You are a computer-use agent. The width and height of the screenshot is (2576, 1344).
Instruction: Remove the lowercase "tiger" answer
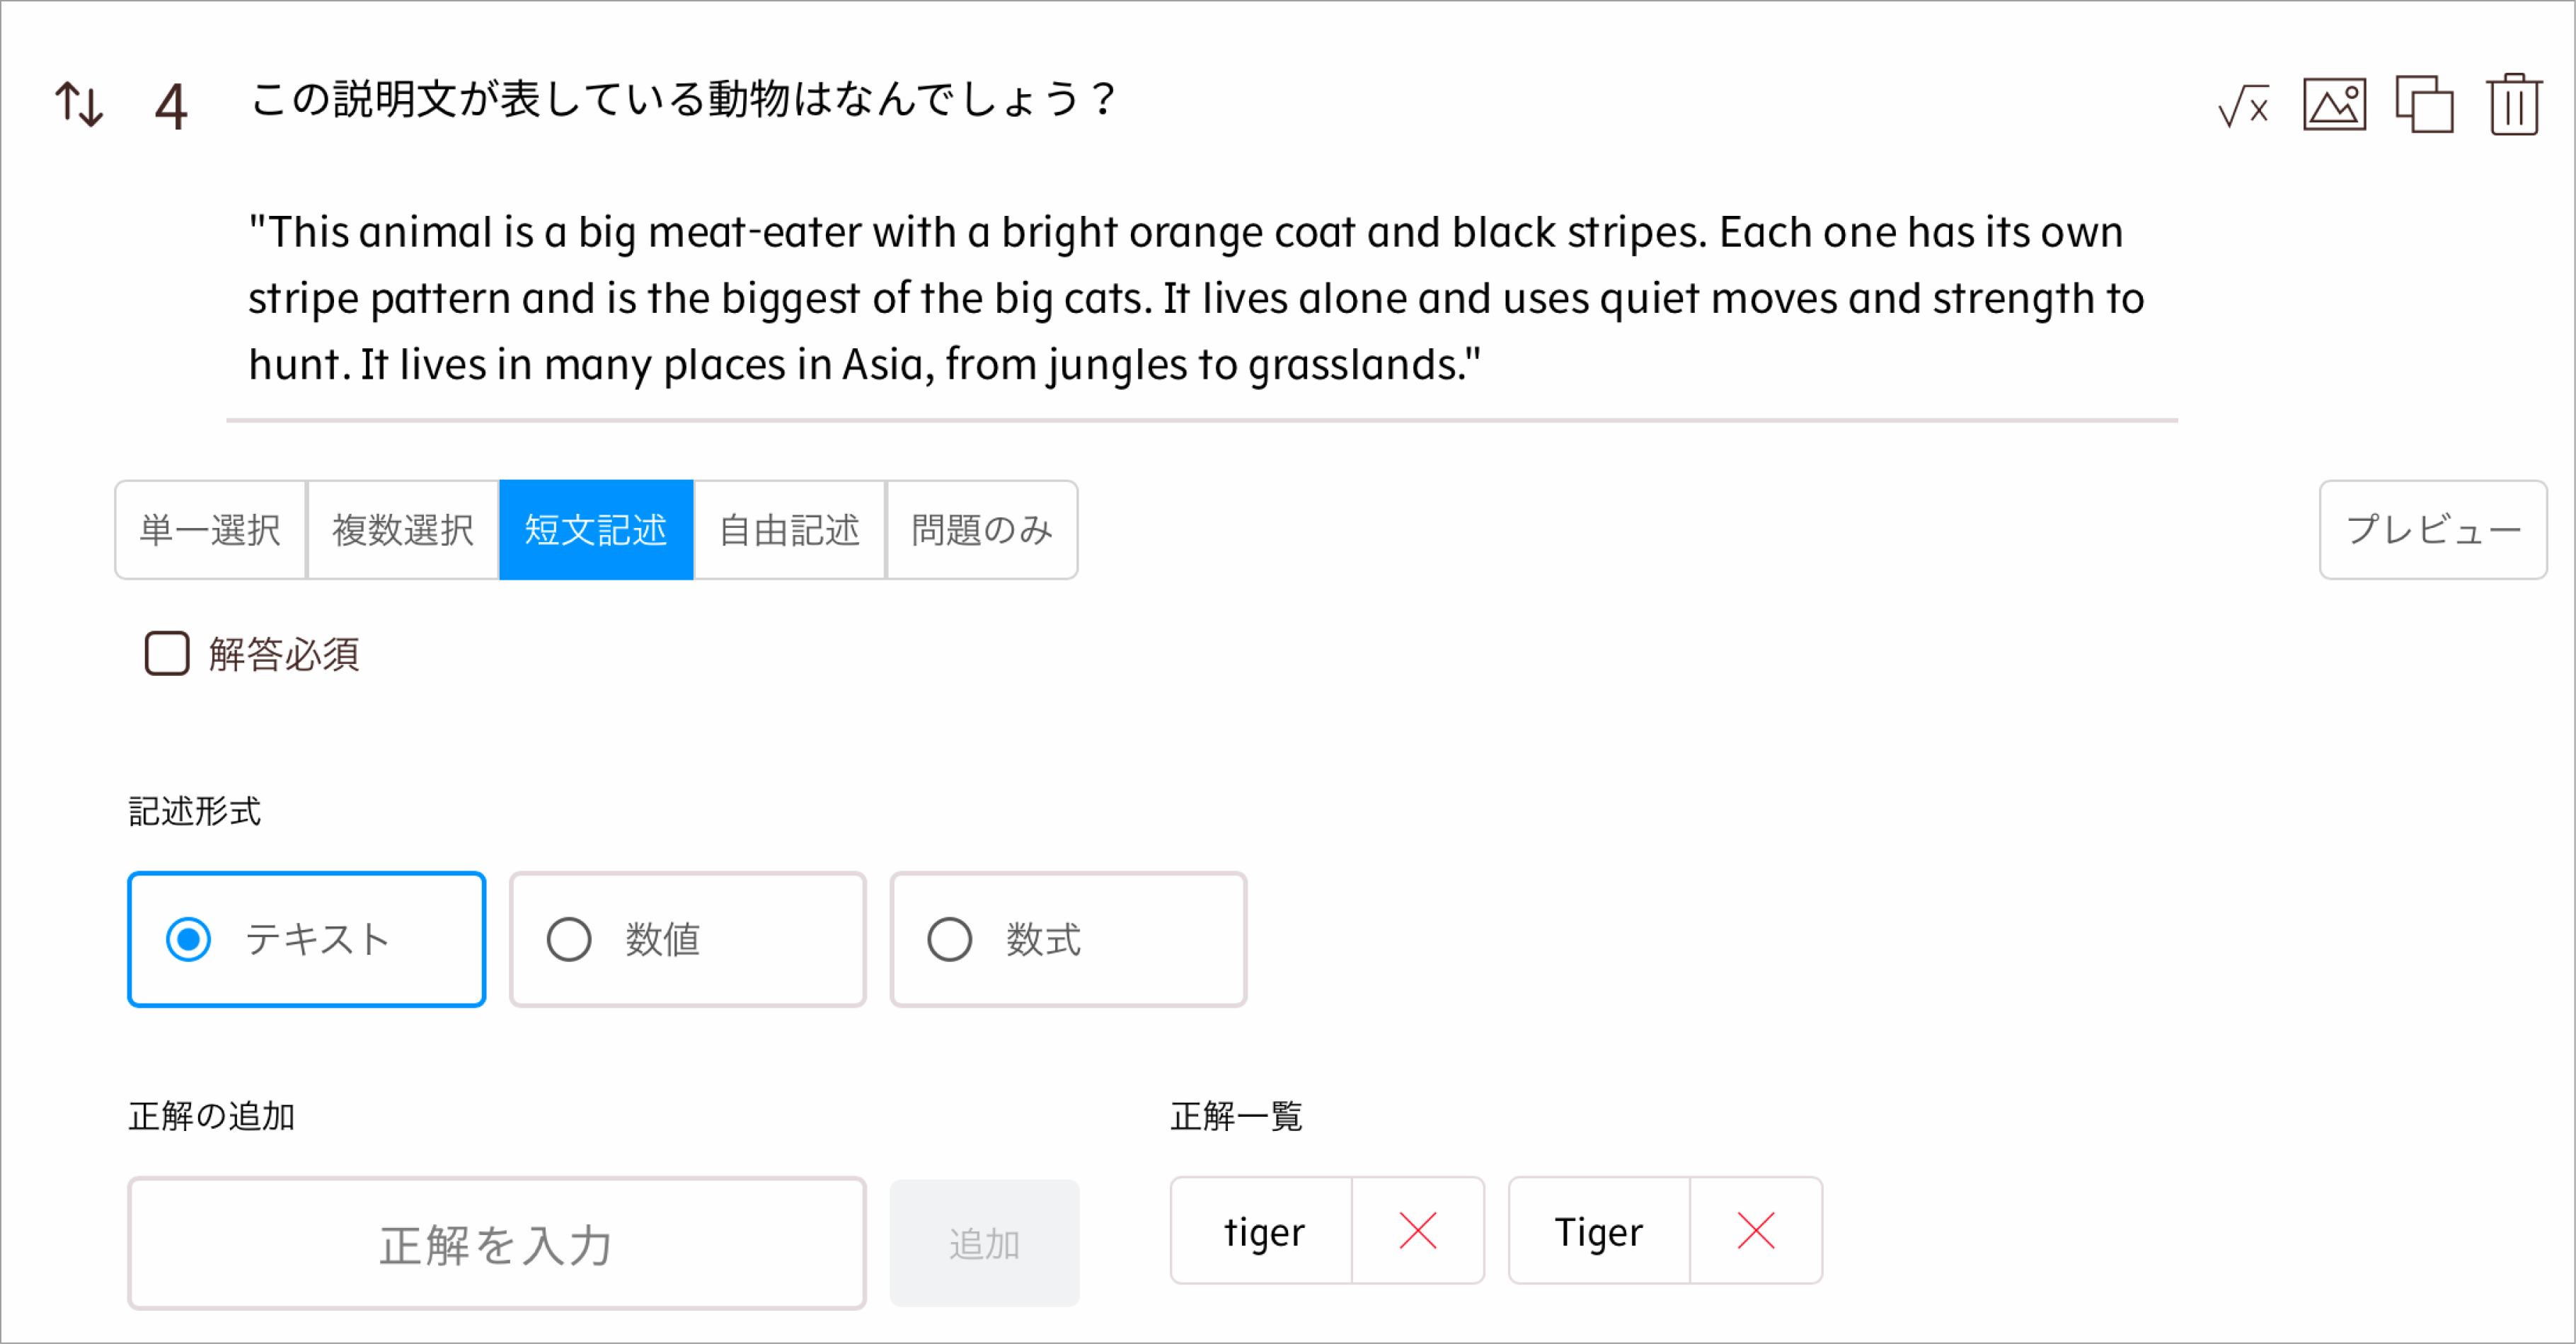(1417, 1231)
